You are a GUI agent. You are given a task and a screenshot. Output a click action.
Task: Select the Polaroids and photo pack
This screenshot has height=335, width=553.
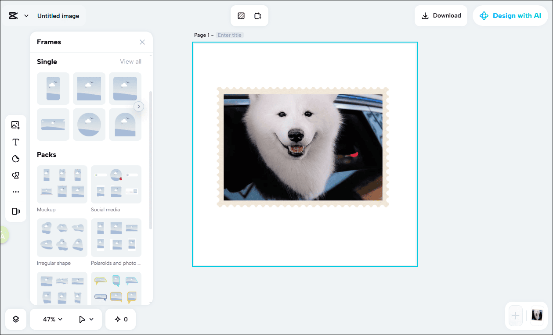click(116, 237)
